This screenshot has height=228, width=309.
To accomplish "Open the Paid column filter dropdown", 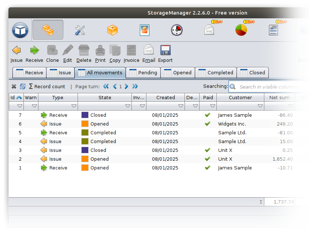I will pyautogui.click(x=212, y=106).
